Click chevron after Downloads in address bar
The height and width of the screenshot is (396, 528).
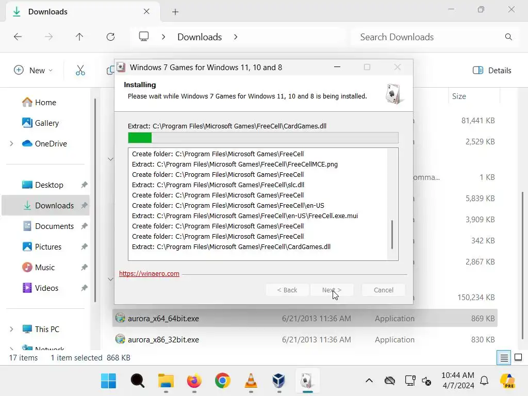click(235, 37)
